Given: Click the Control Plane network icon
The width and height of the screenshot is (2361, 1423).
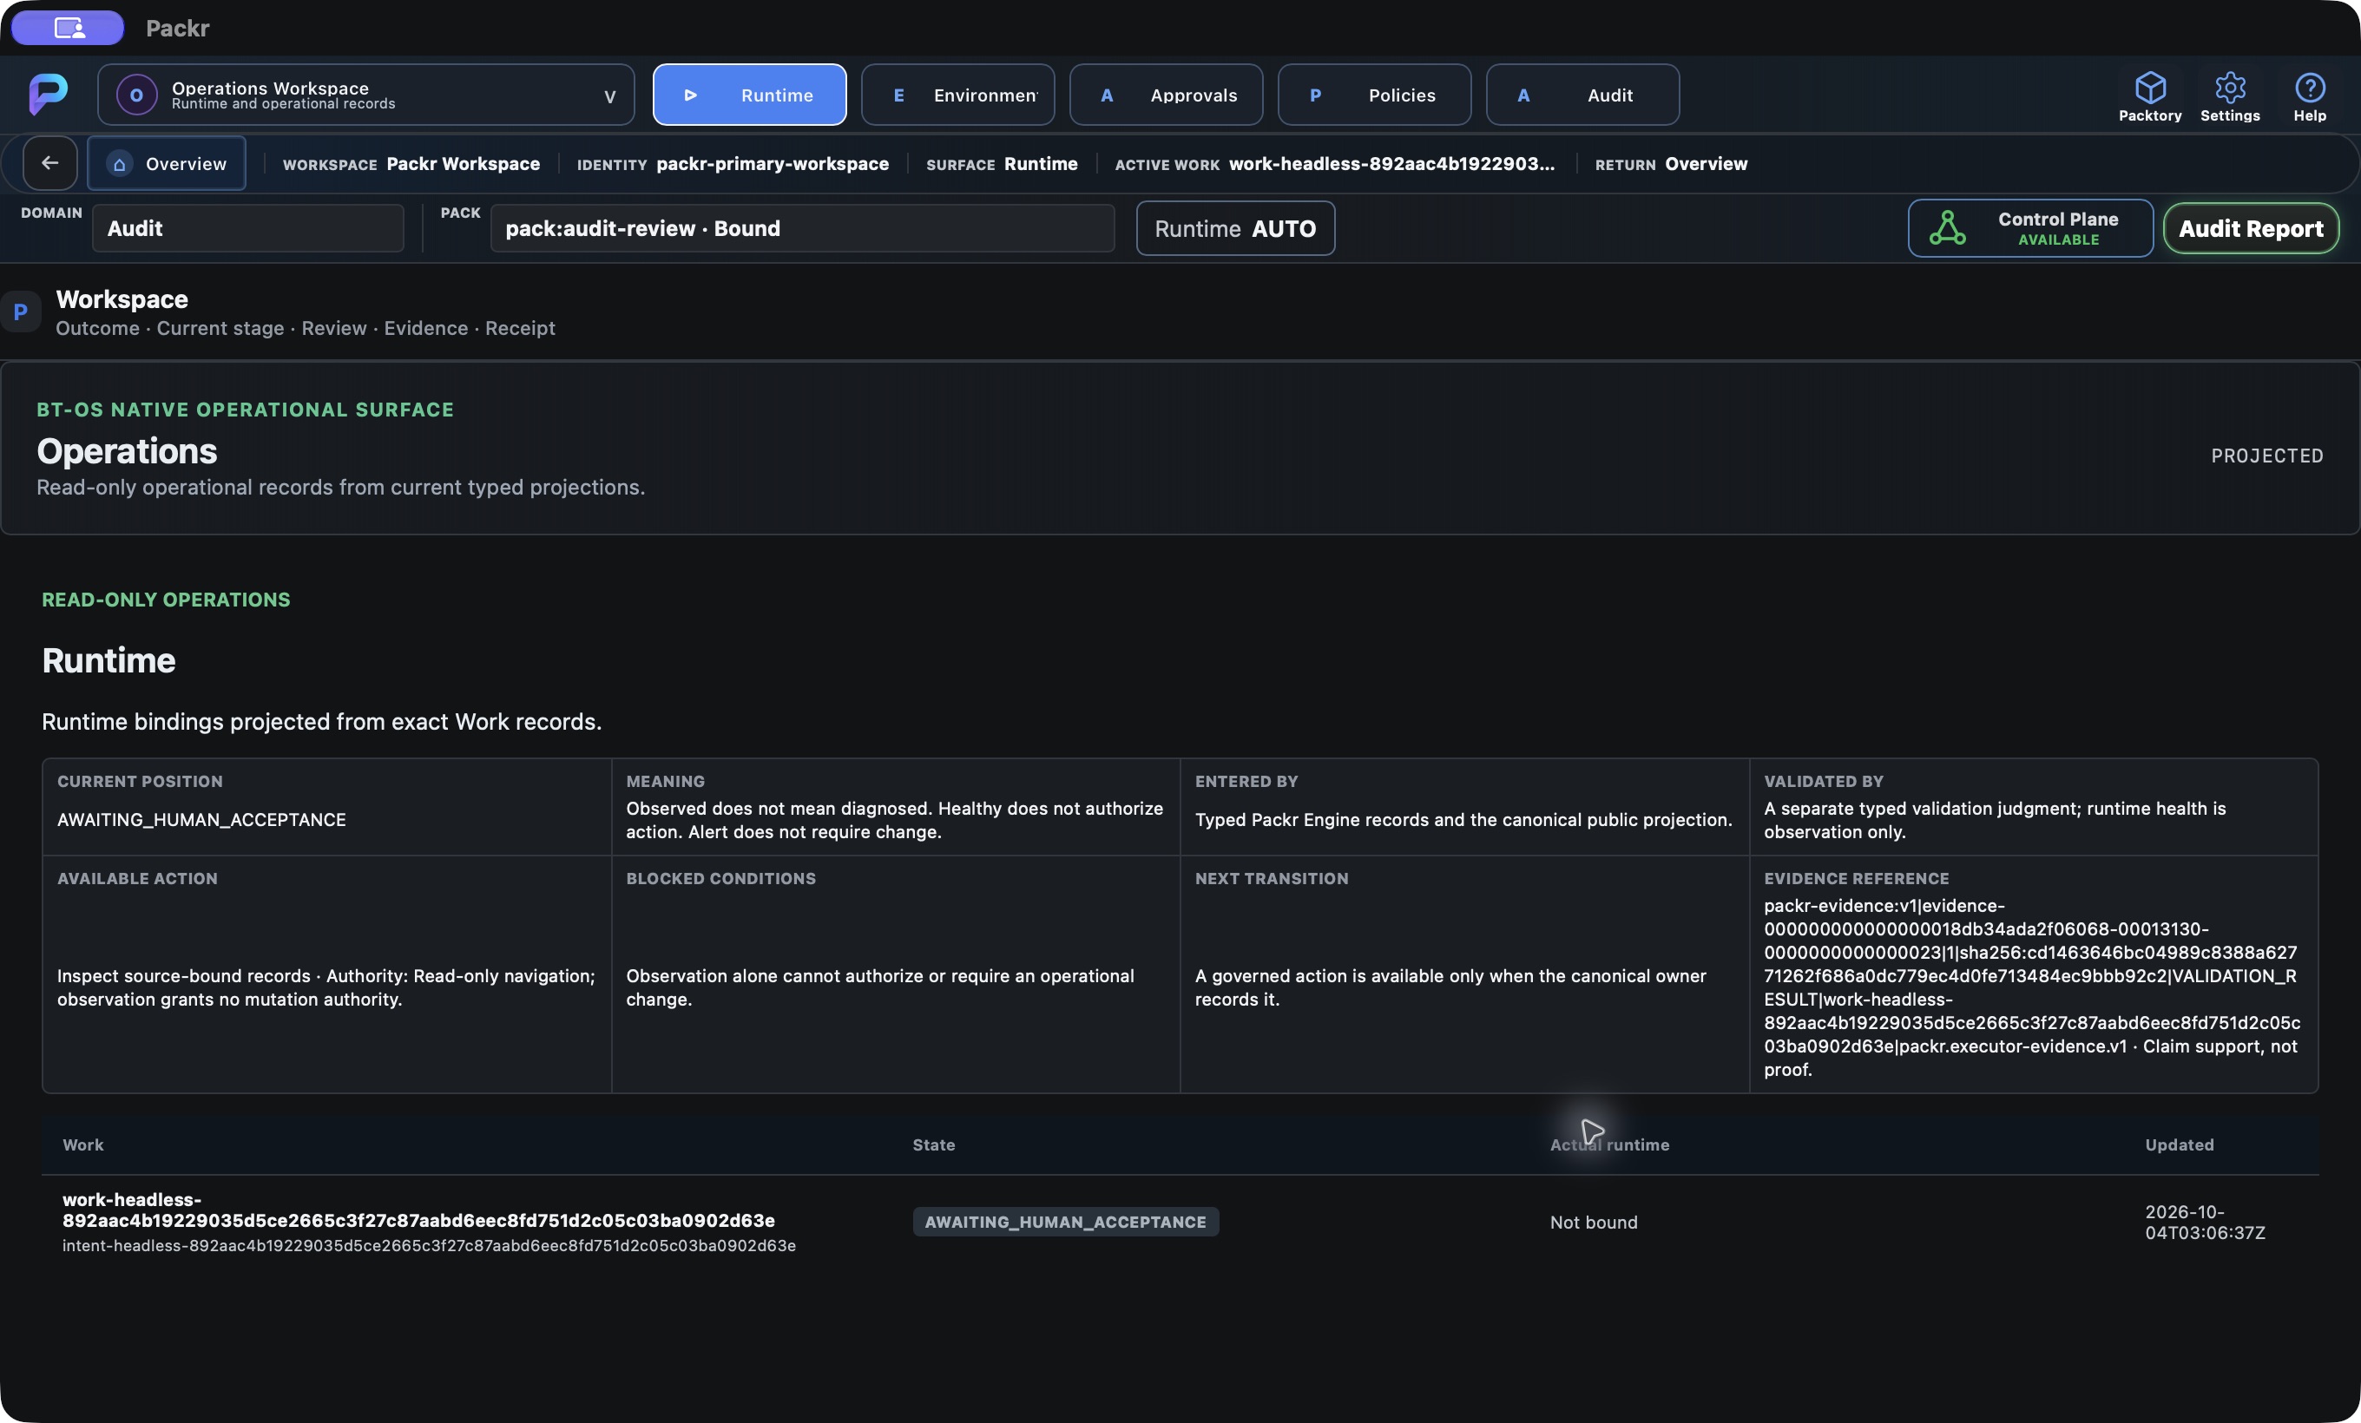Looking at the screenshot, I should coord(1947,228).
